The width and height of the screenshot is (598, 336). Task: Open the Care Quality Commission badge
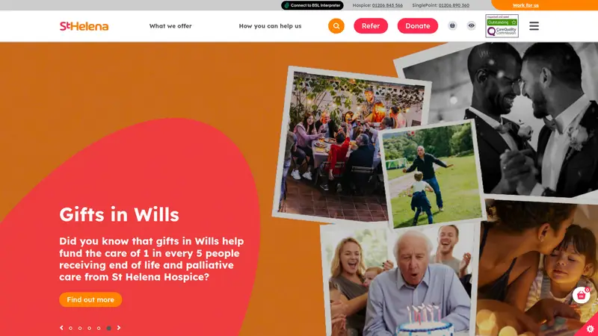click(x=502, y=26)
